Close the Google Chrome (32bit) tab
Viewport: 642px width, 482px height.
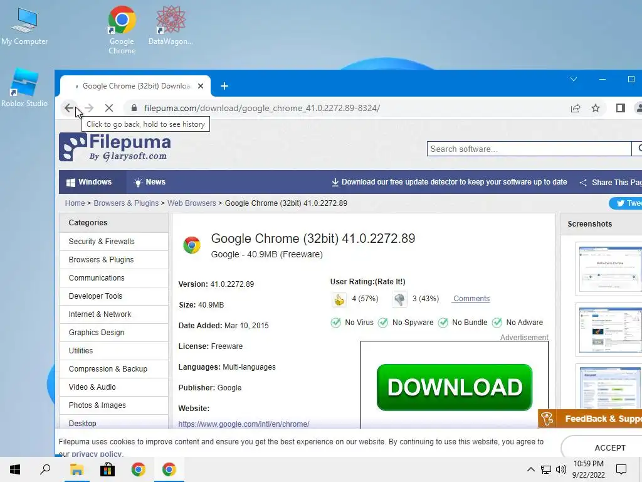(x=201, y=86)
